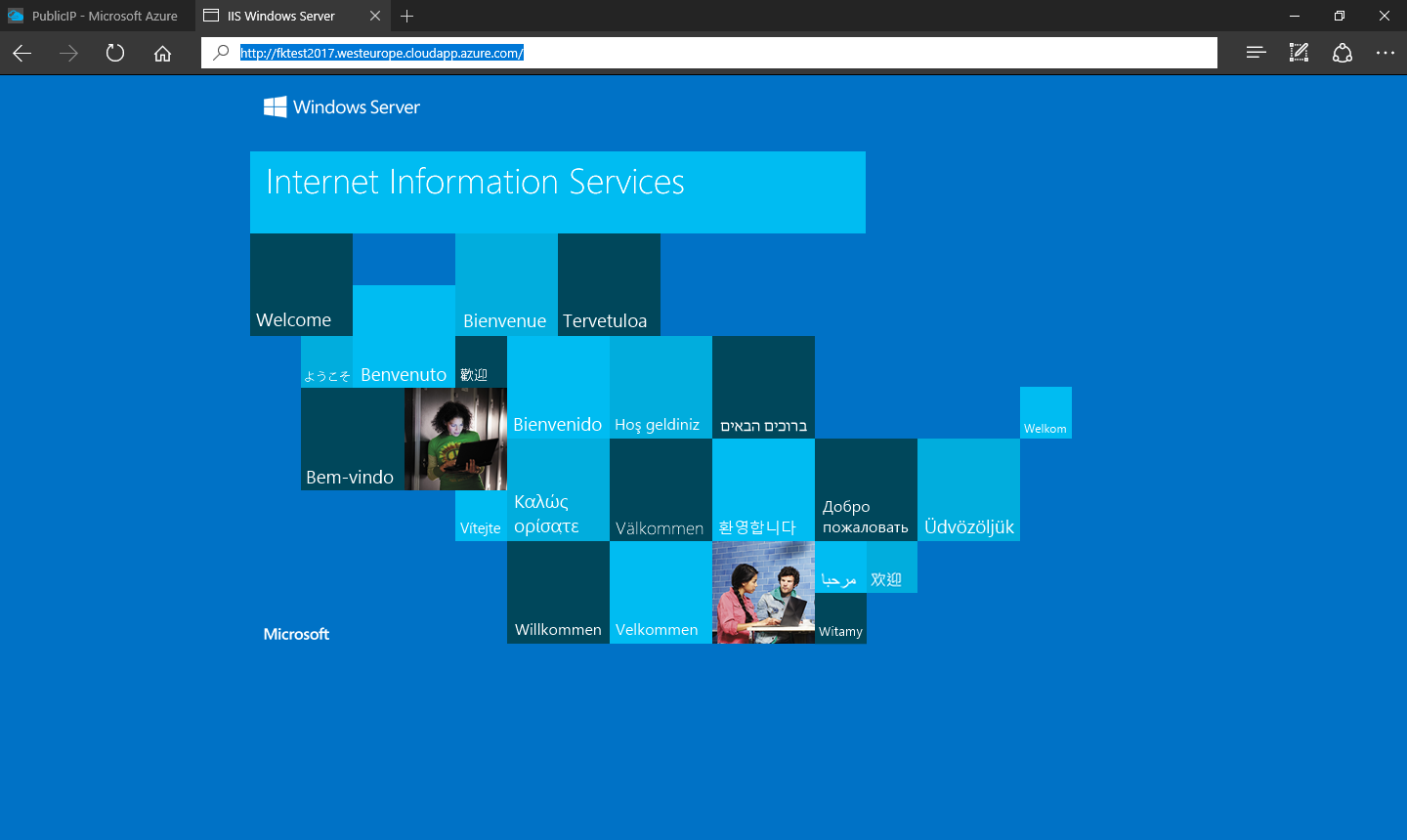Select the IIS Windows Server tab
This screenshot has height=840, width=1407.
281,16
